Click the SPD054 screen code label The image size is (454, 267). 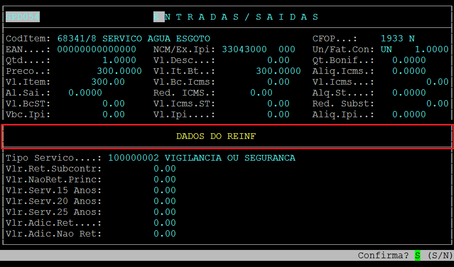tap(23, 17)
